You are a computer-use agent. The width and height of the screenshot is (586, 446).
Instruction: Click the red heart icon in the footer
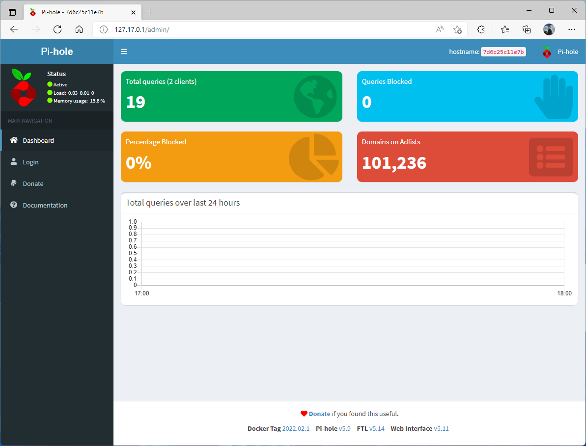point(304,414)
